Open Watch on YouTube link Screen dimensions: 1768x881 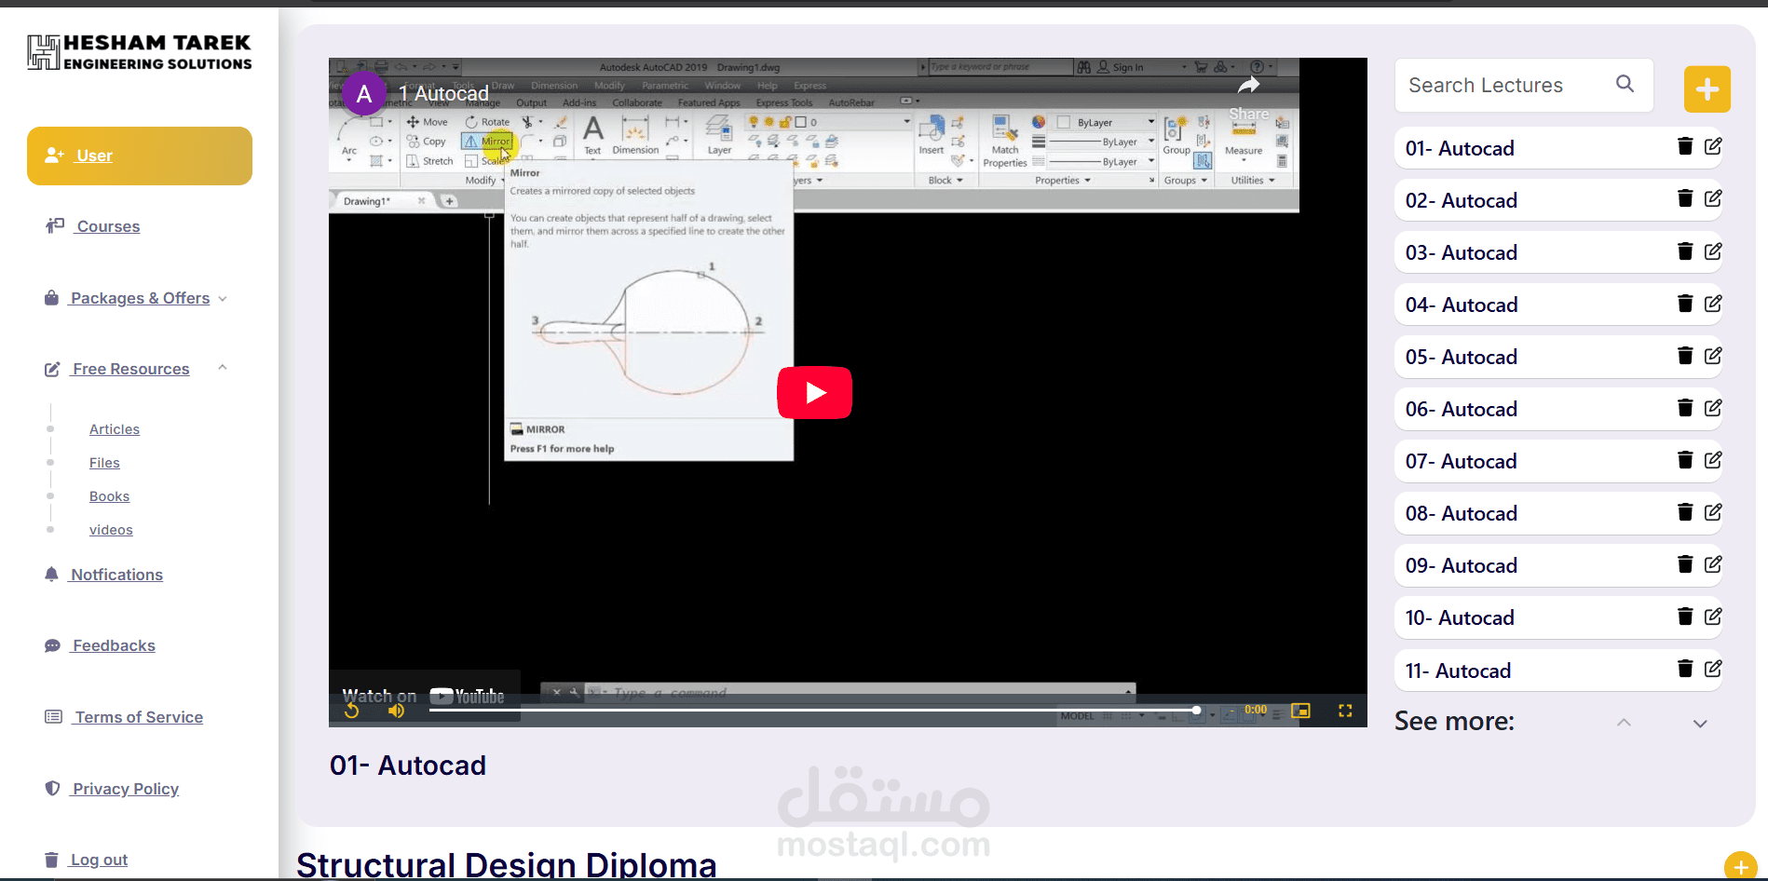coord(424,696)
